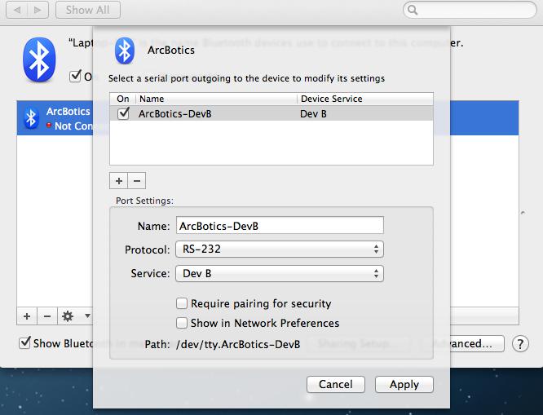Open the Protocol dropdown showing RS-232
Image resolution: width=543 pixels, height=415 pixels.
(x=280, y=249)
